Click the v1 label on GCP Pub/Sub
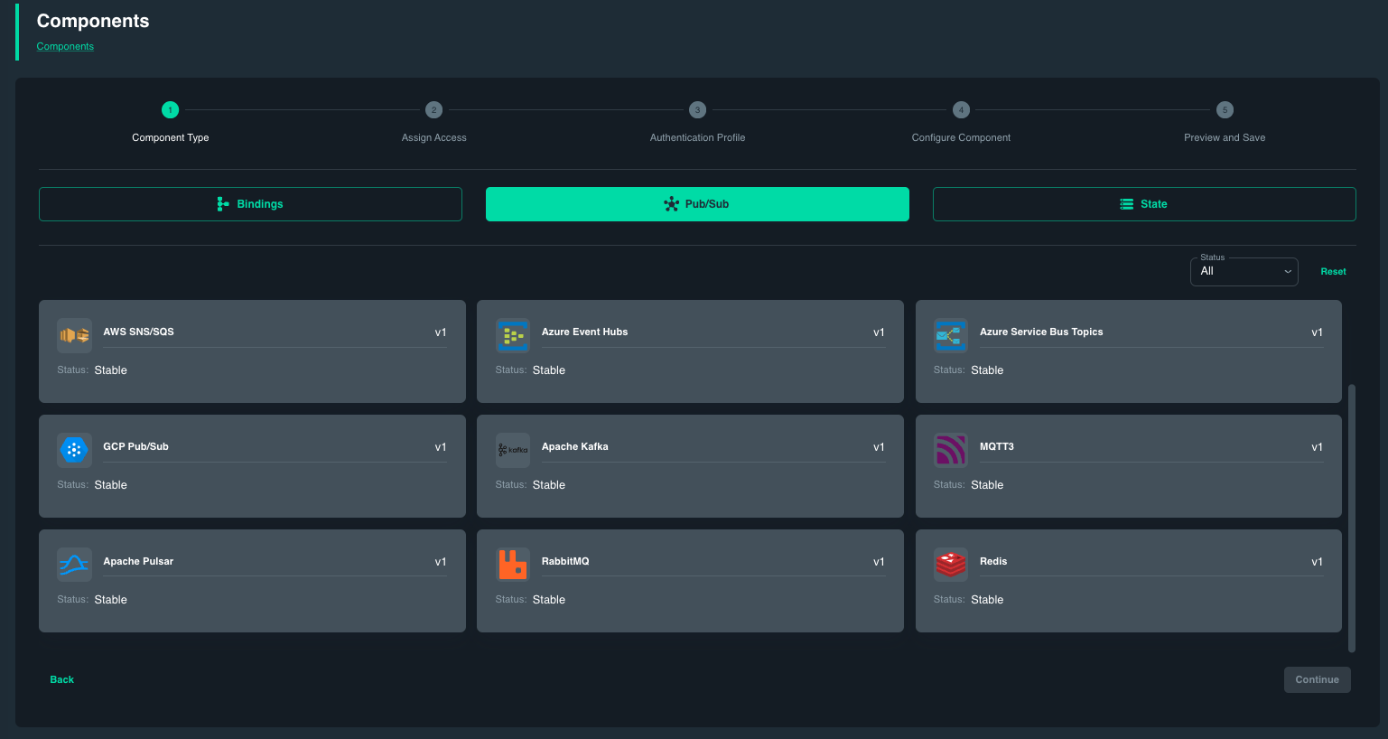1388x739 pixels. pos(441,447)
